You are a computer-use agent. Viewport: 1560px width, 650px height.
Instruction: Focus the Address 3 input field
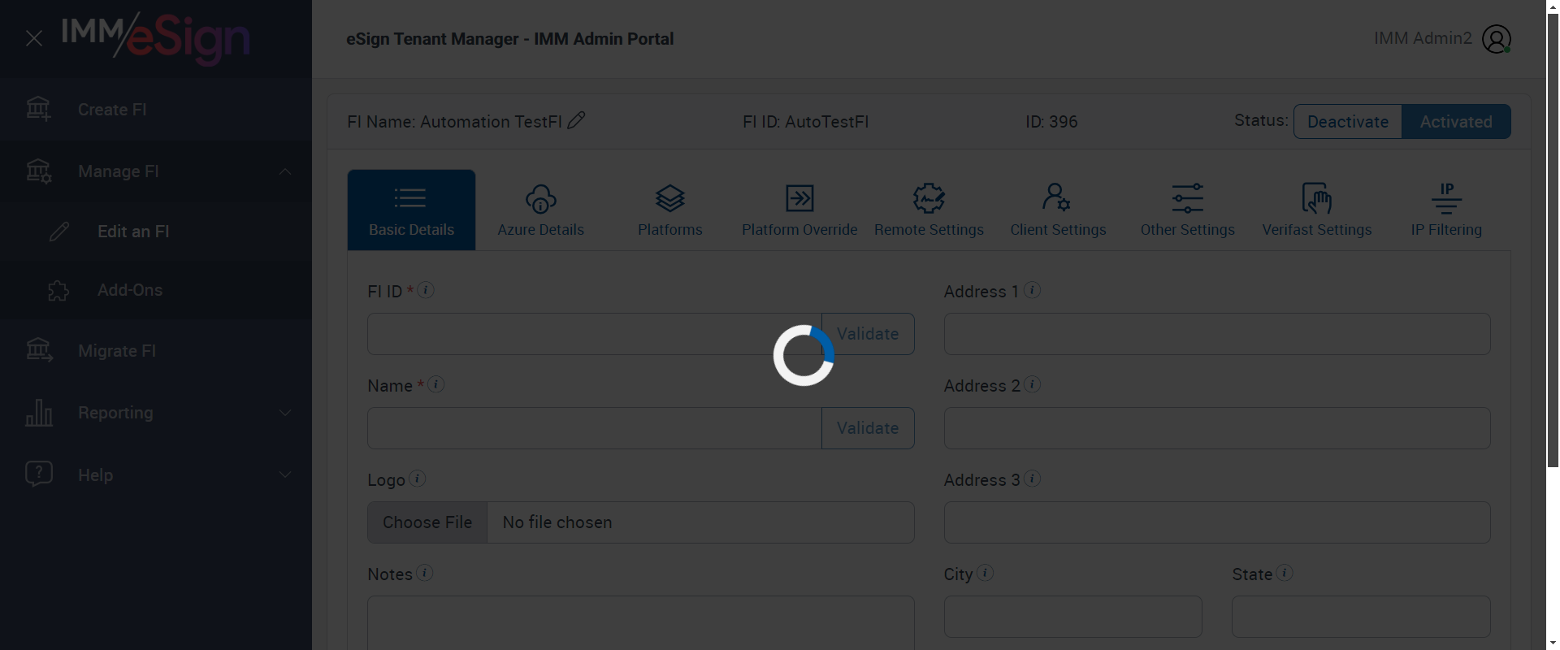1217,522
